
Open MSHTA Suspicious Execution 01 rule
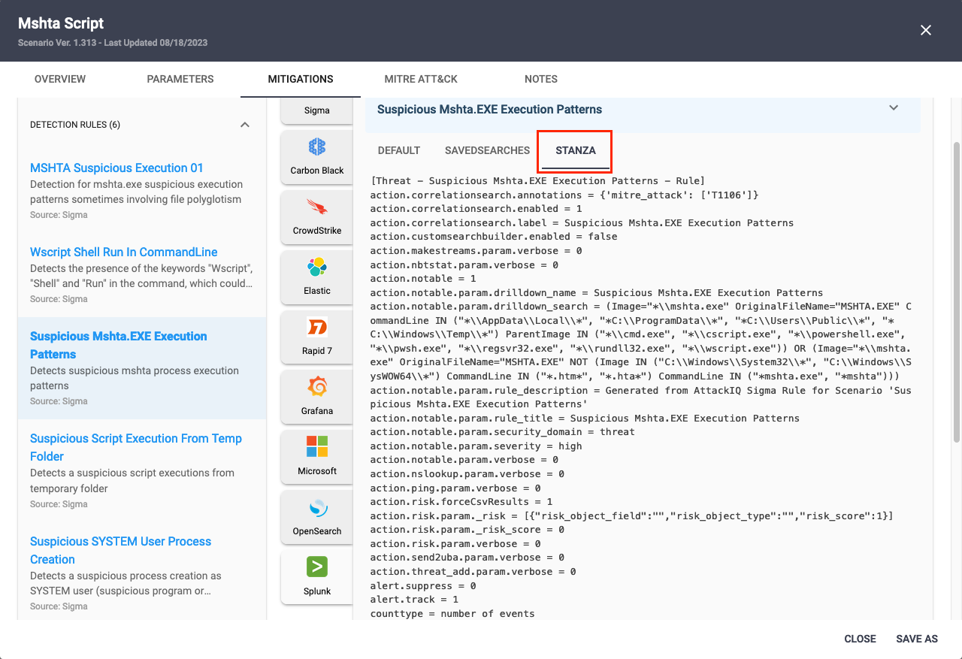point(116,168)
